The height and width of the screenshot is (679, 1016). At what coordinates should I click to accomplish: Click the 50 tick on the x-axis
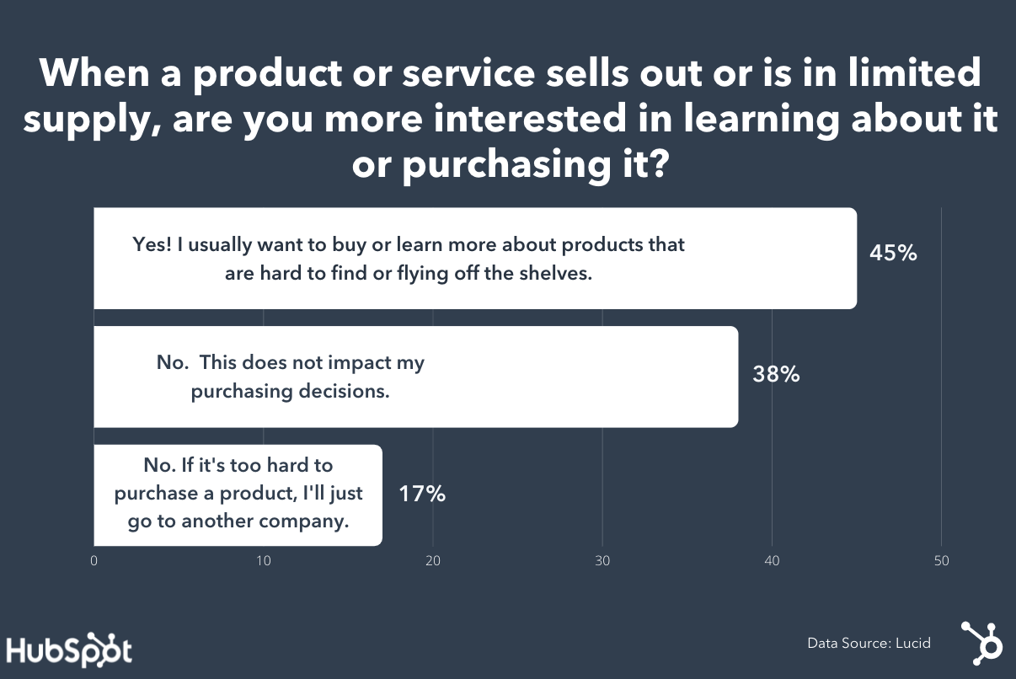941,562
